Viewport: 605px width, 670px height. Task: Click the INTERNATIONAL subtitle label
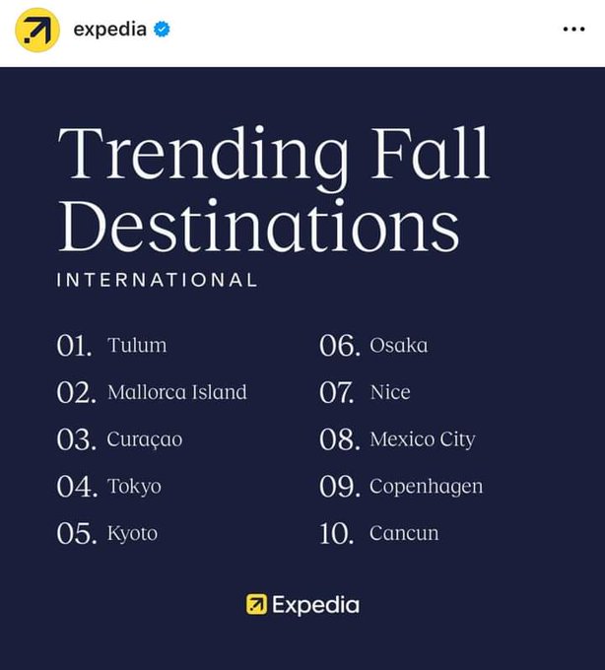point(158,280)
